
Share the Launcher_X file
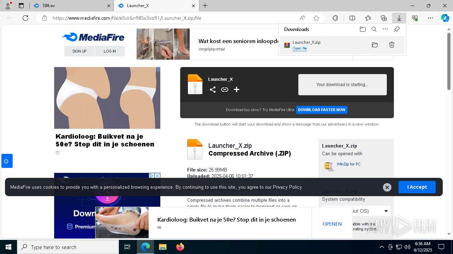pyautogui.click(x=213, y=90)
